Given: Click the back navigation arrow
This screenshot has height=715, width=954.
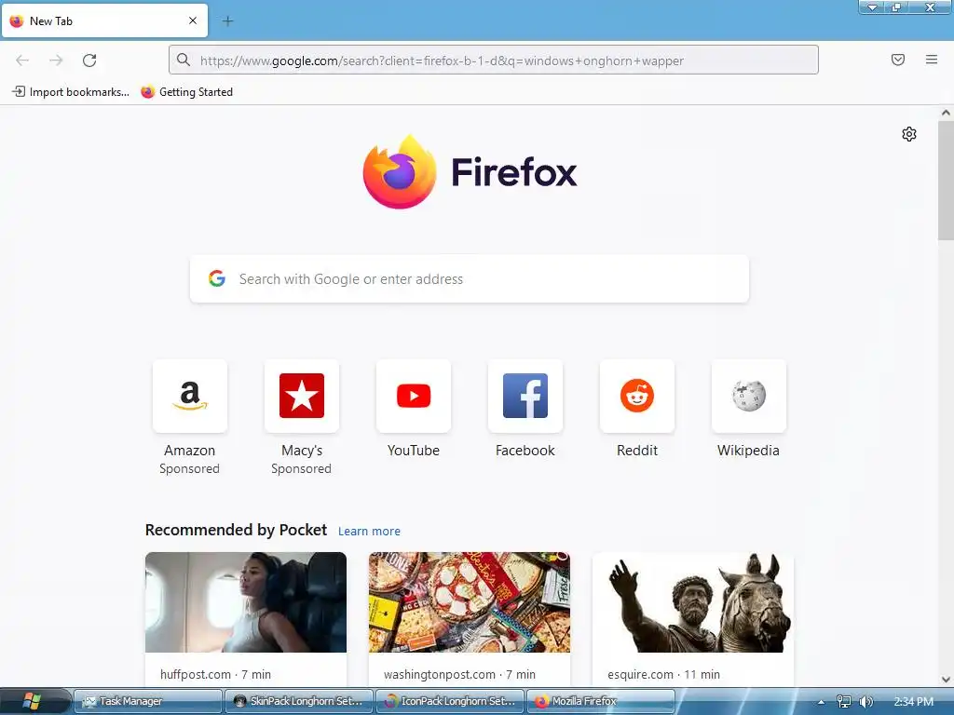Looking at the screenshot, I should [22, 61].
